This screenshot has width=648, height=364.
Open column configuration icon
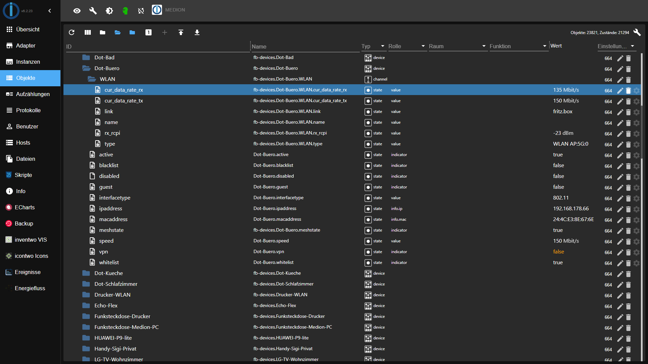(x=88, y=32)
